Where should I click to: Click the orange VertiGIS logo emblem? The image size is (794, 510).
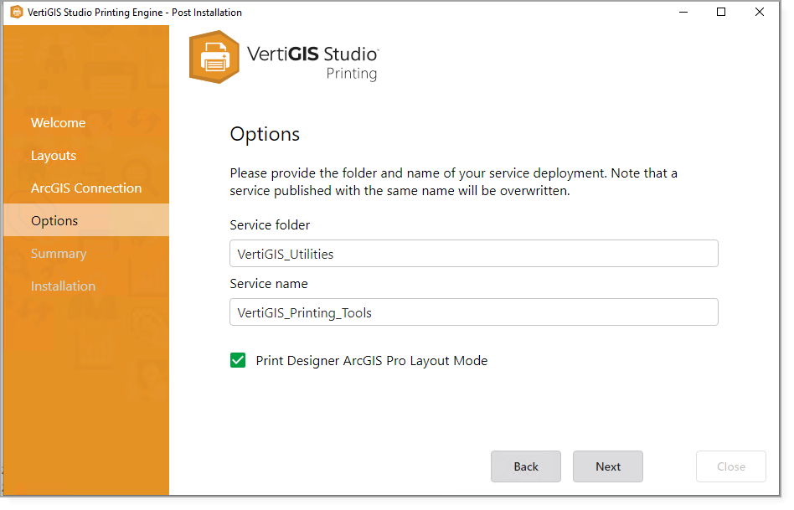[214, 57]
